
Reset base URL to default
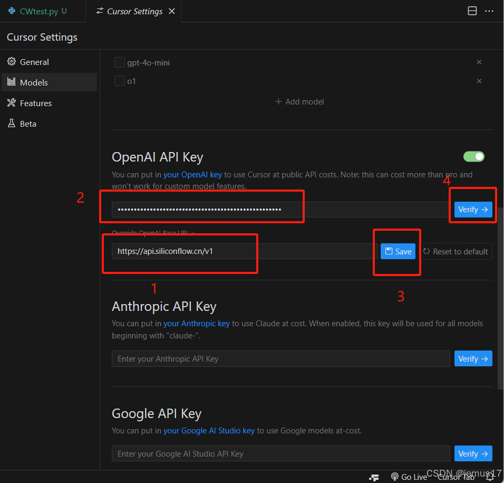point(455,251)
